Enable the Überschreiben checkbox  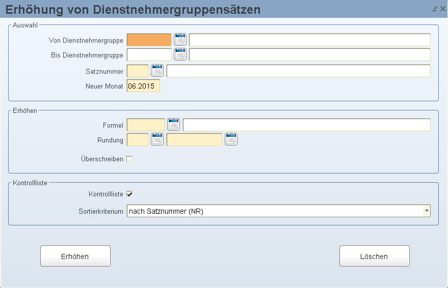pos(129,159)
